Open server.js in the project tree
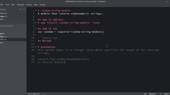 [2, 43]
